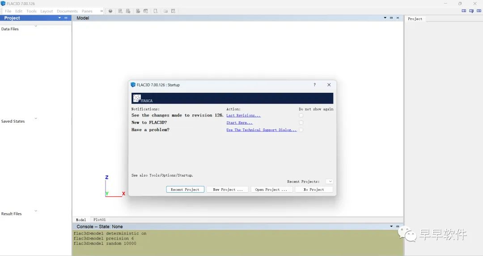Click the 'model precision 6' console line

click(x=104, y=239)
